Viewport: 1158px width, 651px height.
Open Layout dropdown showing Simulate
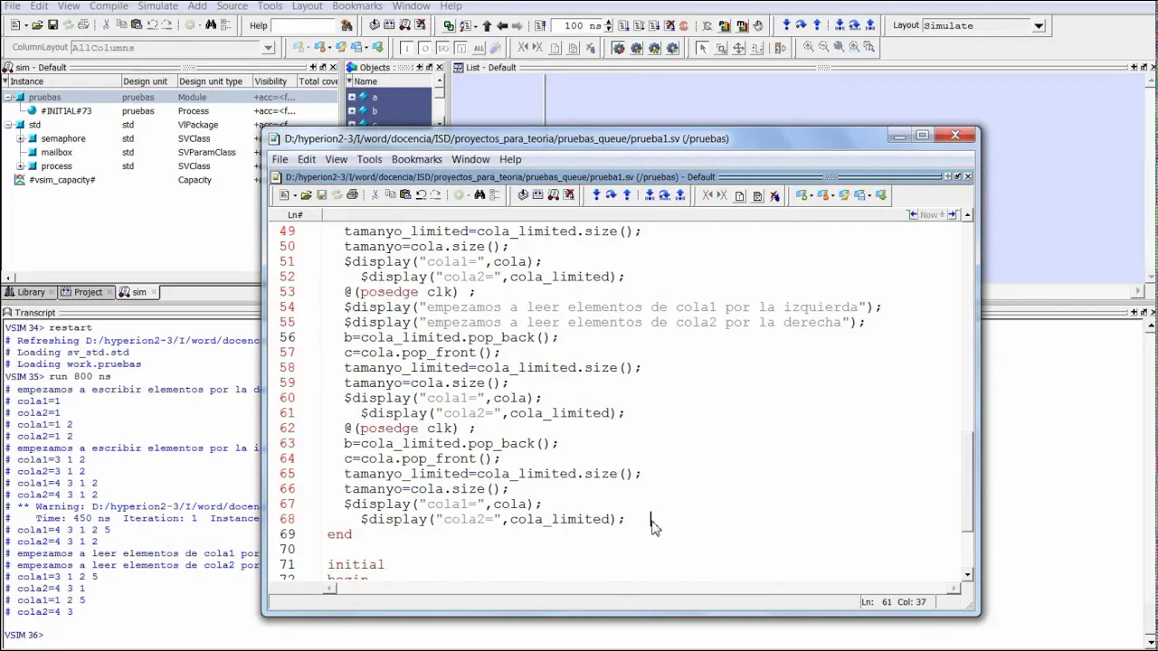click(1039, 25)
